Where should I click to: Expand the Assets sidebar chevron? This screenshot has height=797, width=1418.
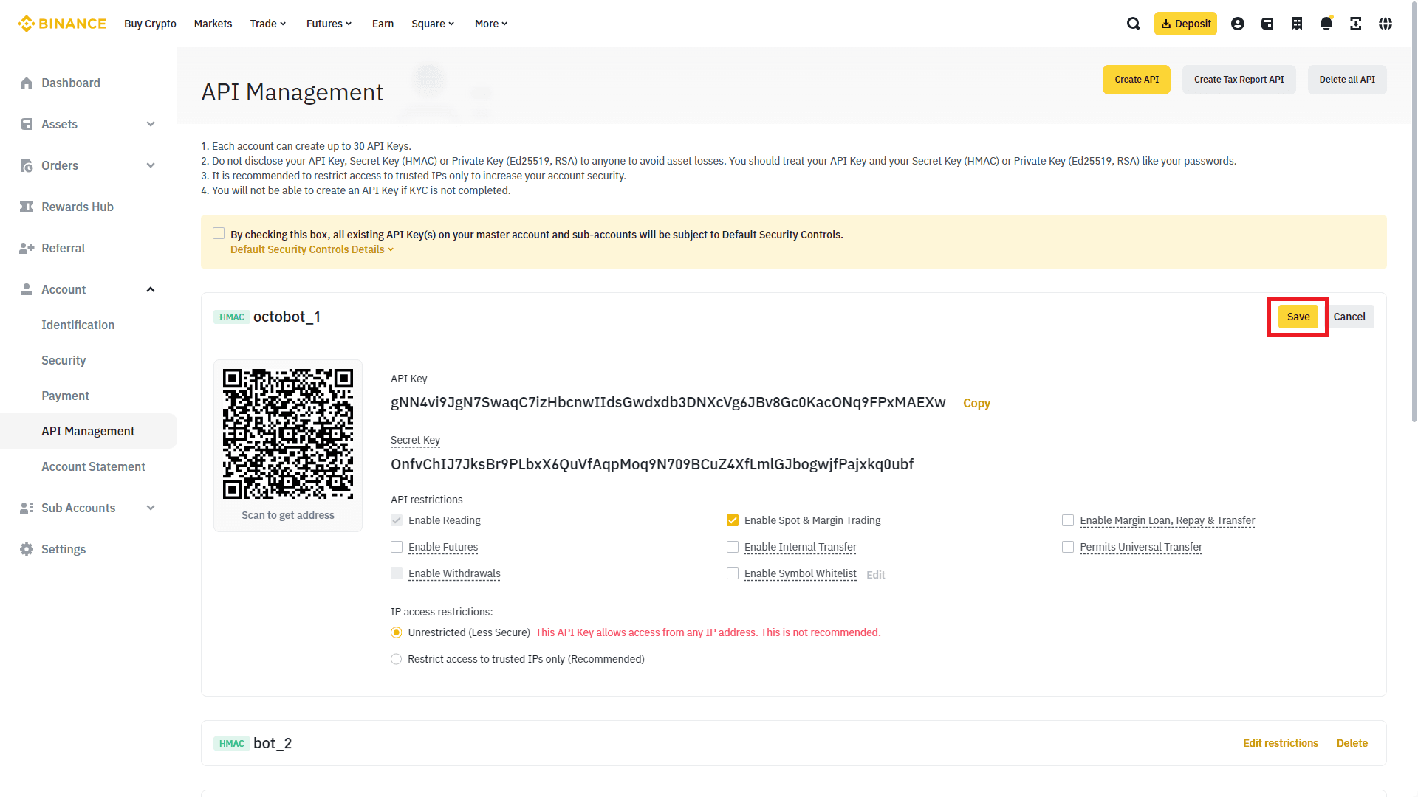(151, 124)
